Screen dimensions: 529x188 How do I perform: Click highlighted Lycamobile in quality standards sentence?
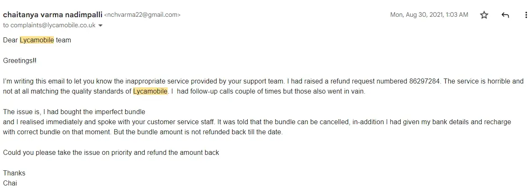[150, 91]
